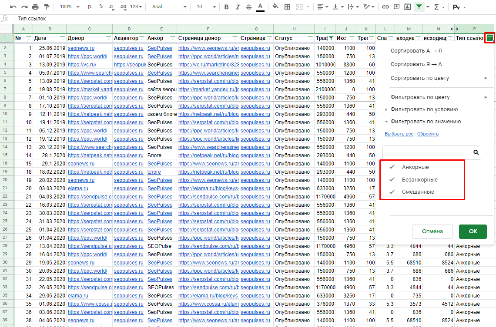
Task: Insert a comment
Action: pos(396,7)
